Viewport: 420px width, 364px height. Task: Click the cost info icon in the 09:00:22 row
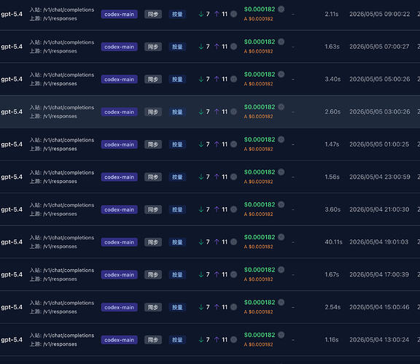pos(281,9)
